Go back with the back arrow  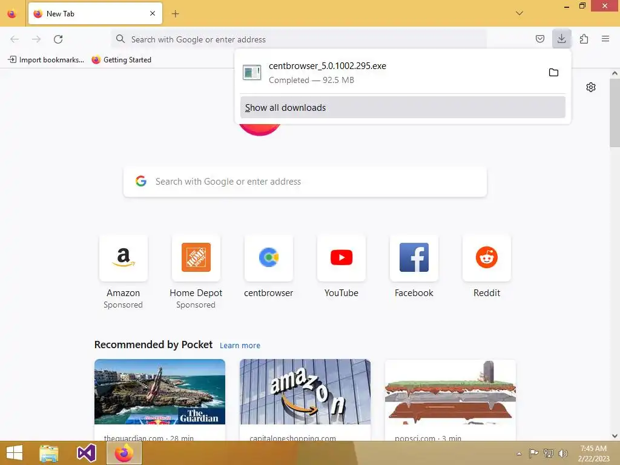pos(15,39)
